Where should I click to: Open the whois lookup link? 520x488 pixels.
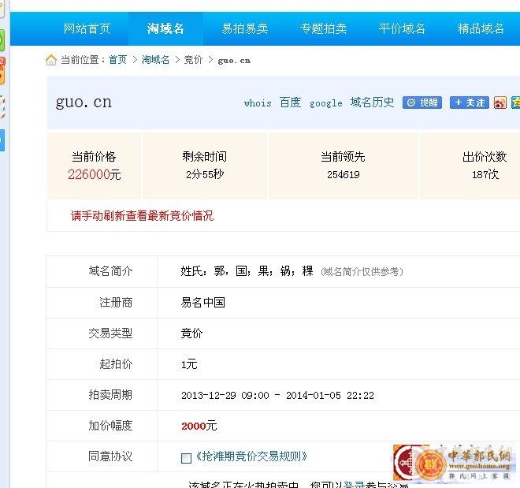(x=258, y=103)
